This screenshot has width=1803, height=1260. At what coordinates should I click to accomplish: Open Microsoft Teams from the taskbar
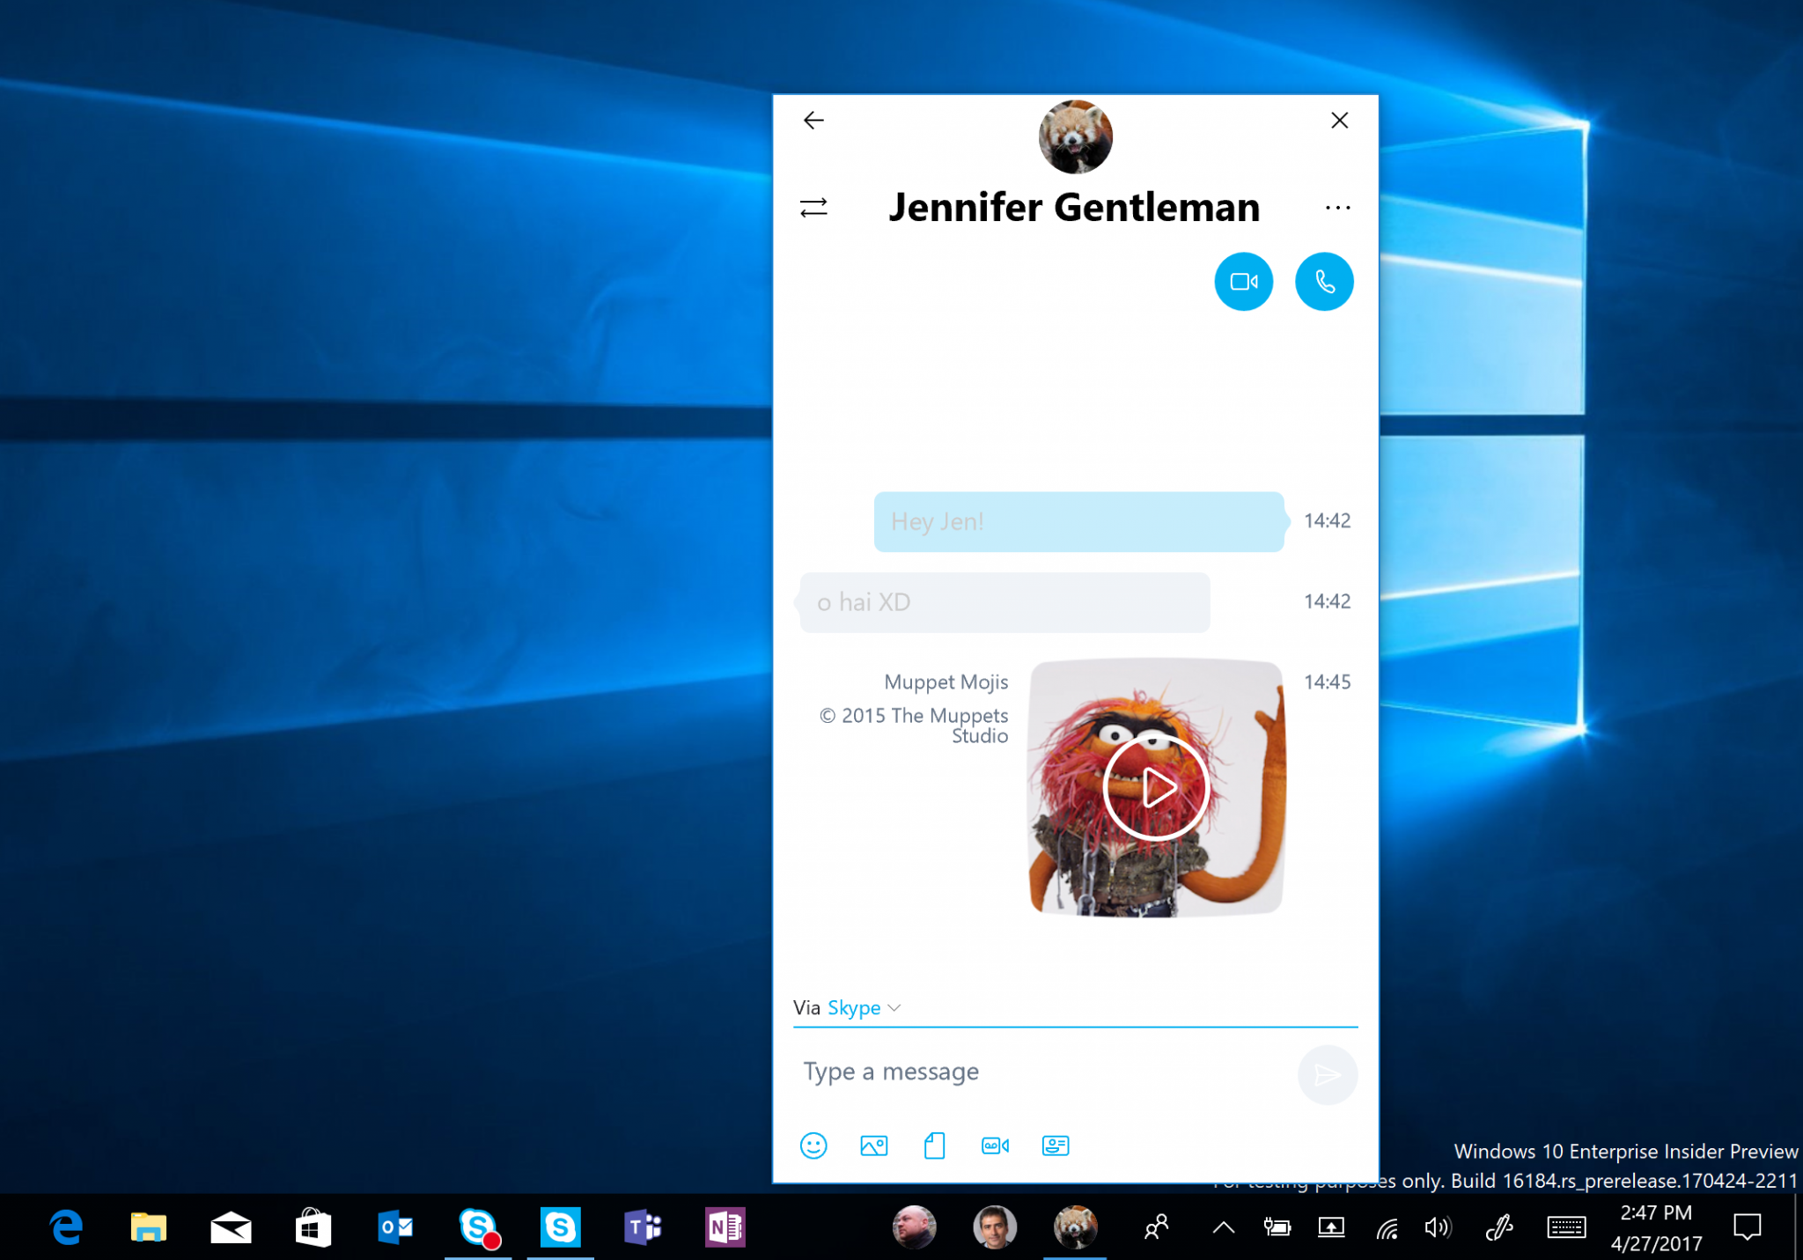point(641,1226)
